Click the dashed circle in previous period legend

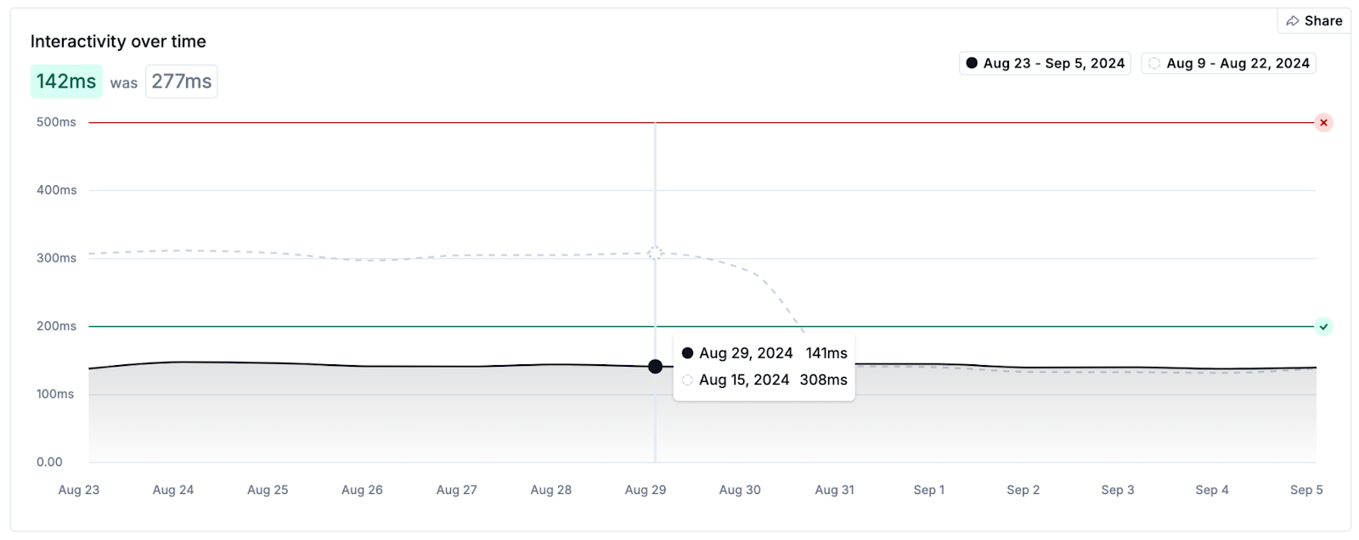pyautogui.click(x=1154, y=64)
